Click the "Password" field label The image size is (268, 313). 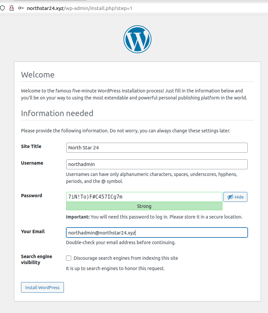point(31,196)
